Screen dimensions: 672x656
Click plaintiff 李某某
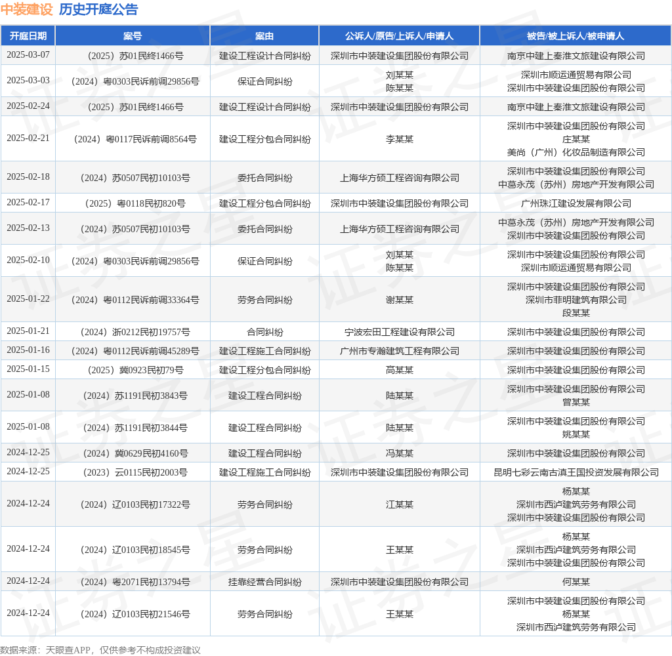(400, 139)
